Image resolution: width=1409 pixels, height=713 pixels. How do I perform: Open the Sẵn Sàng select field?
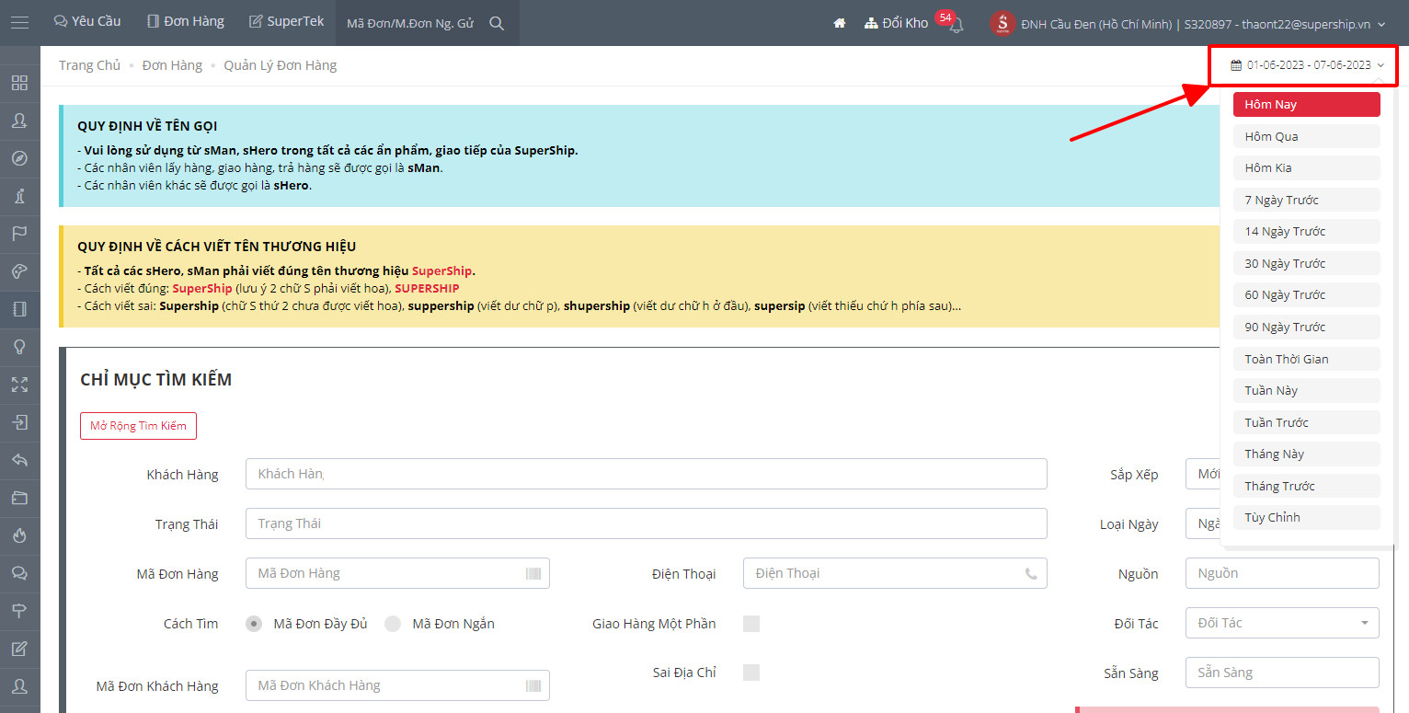pos(1282,673)
